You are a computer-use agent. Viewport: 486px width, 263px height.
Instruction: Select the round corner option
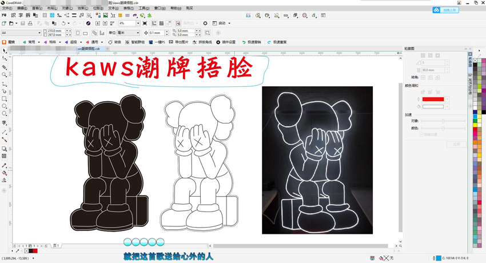(430, 77)
